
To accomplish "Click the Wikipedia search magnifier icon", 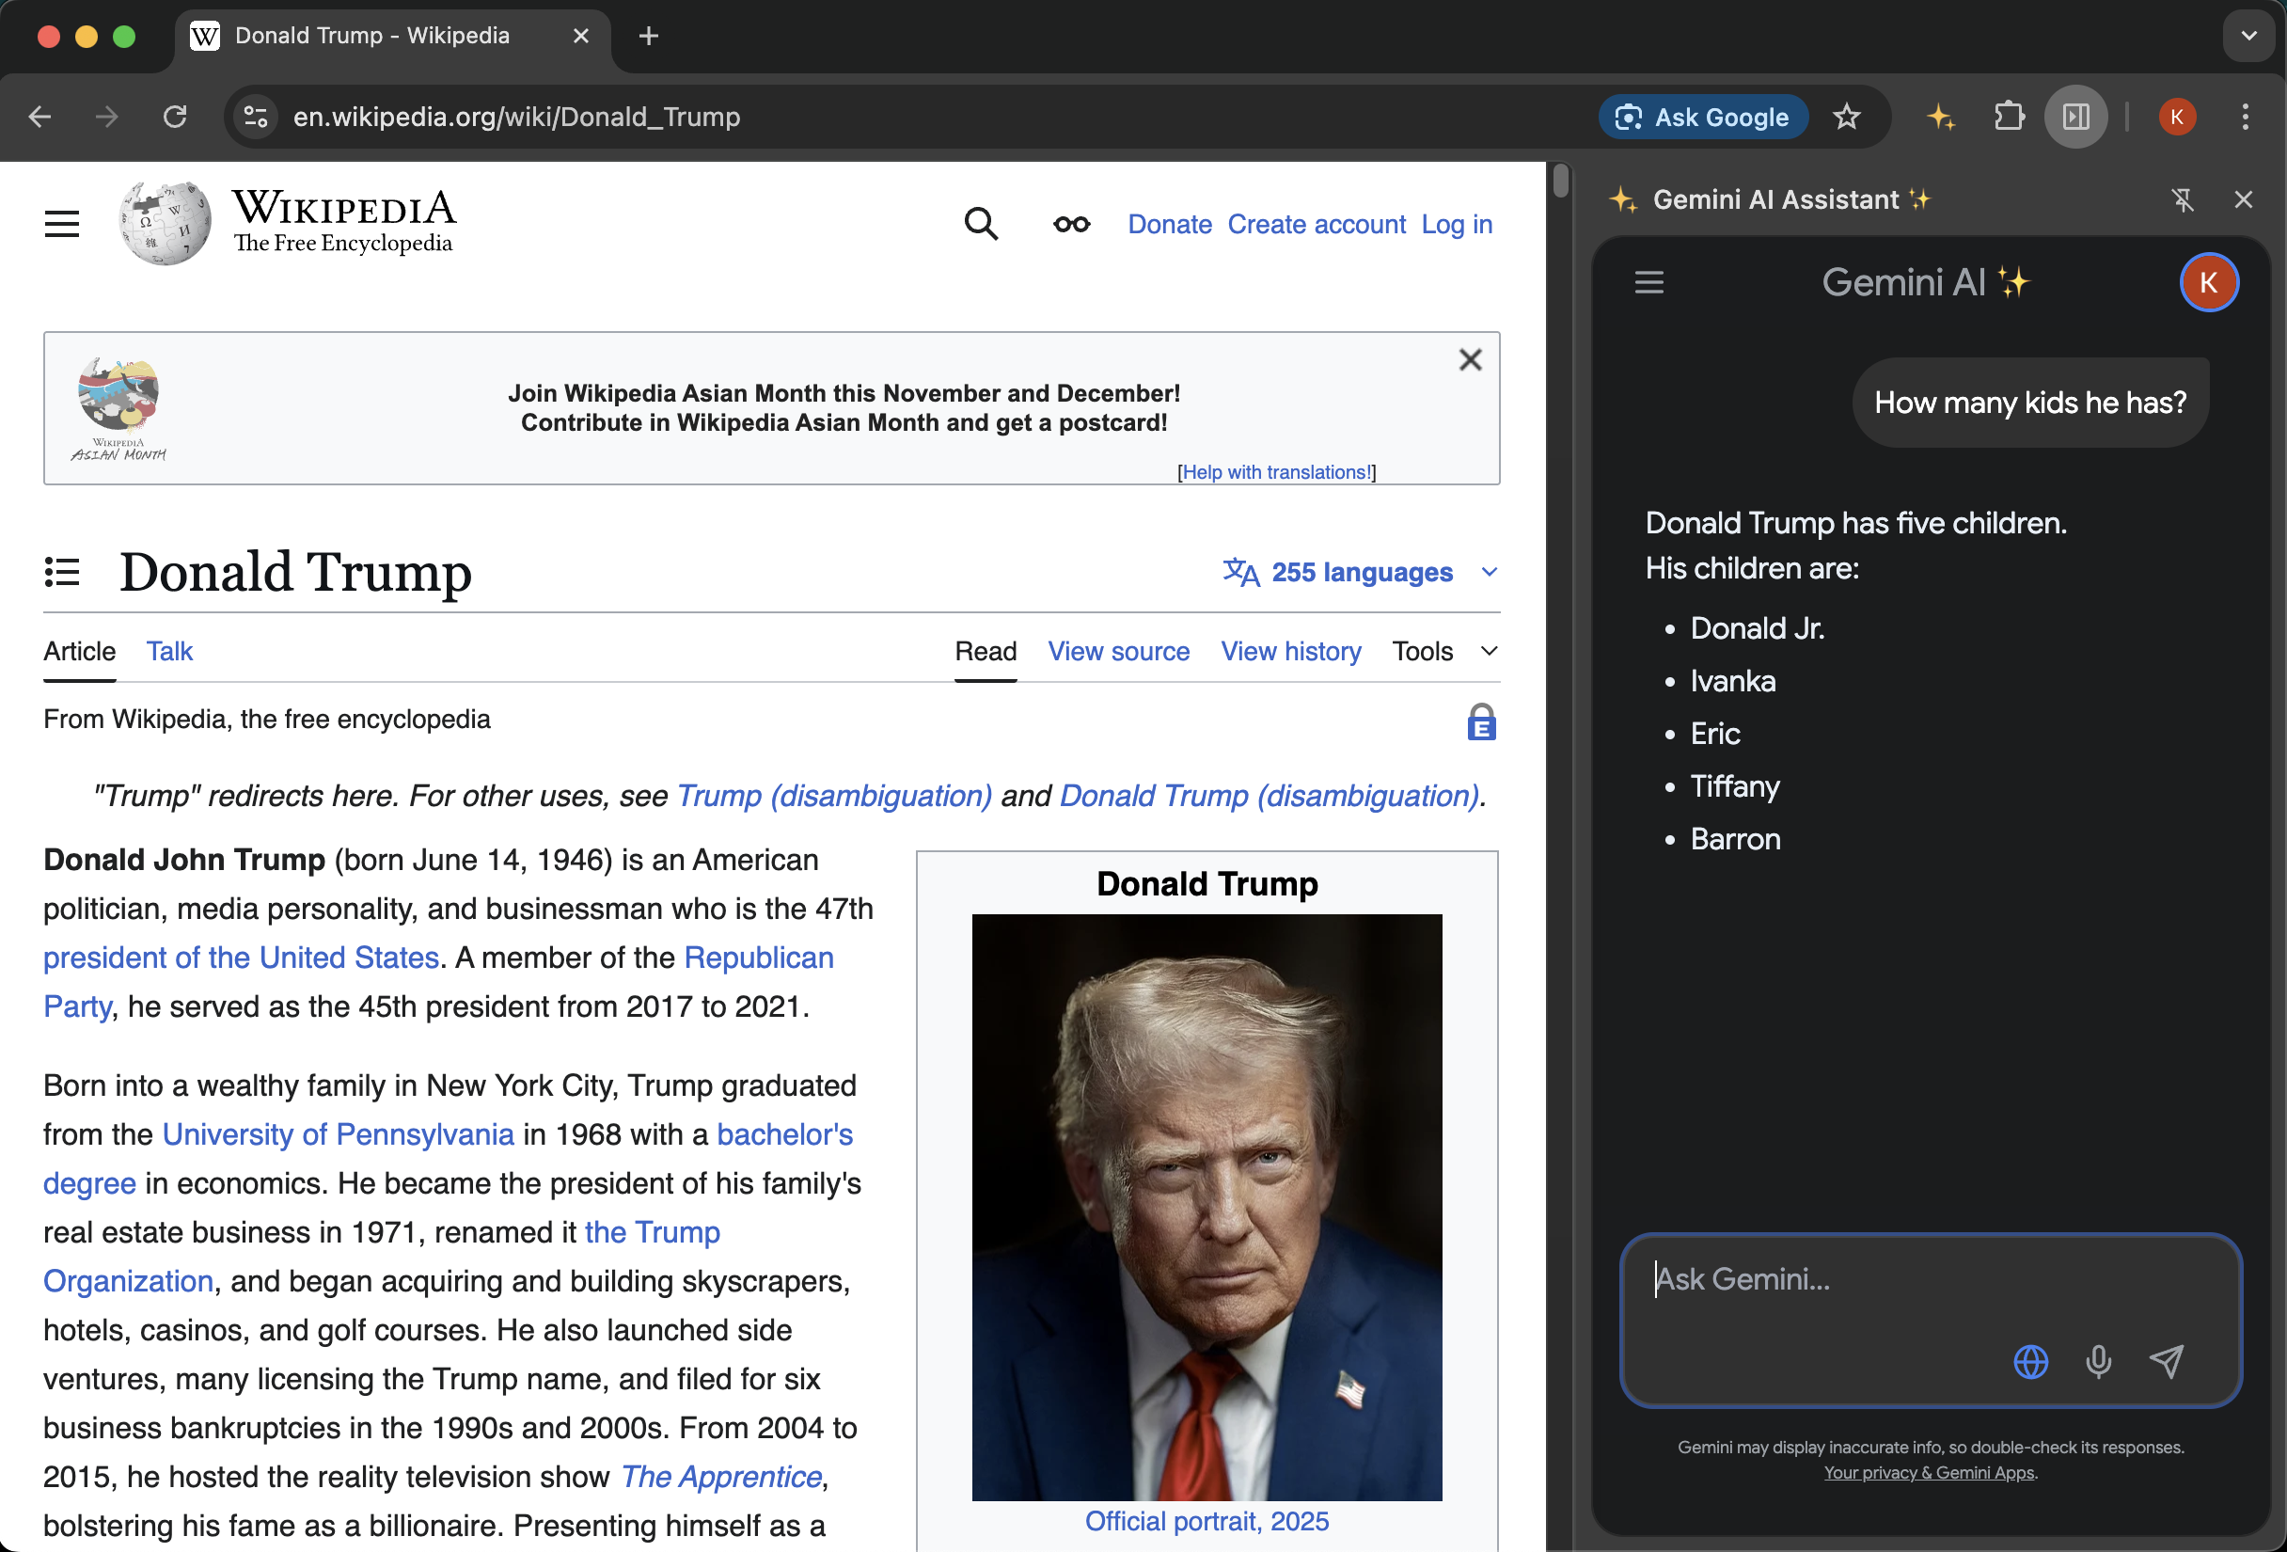I will pos(980,225).
